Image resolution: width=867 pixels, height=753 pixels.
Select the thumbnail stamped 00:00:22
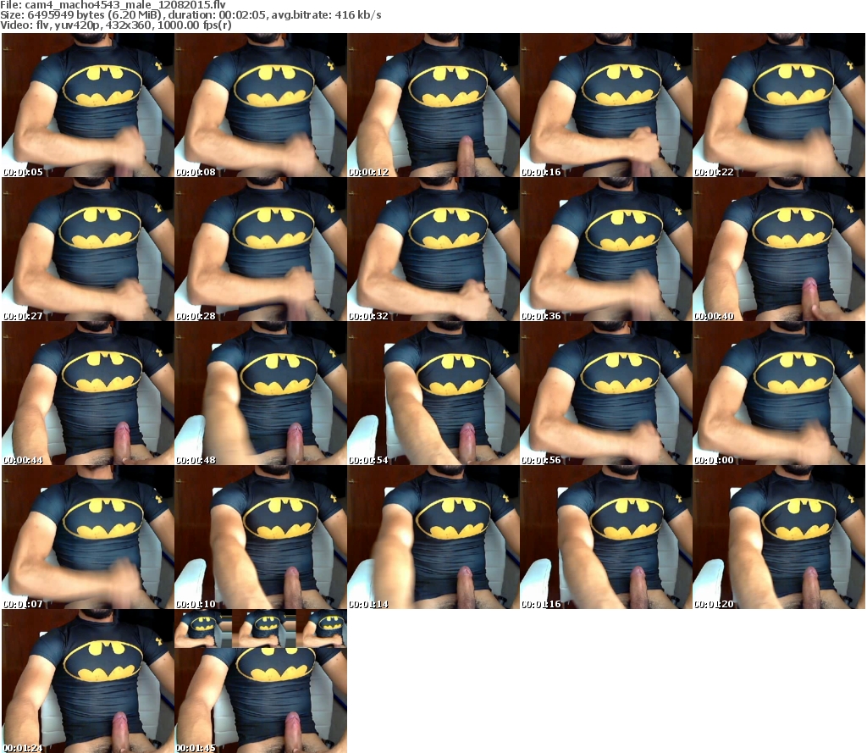coord(779,105)
